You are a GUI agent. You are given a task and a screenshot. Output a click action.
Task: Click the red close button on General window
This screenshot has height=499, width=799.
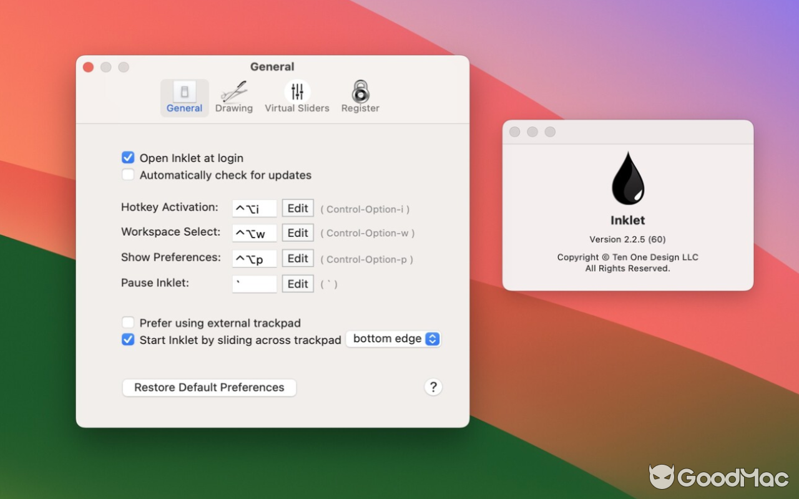click(88, 67)
